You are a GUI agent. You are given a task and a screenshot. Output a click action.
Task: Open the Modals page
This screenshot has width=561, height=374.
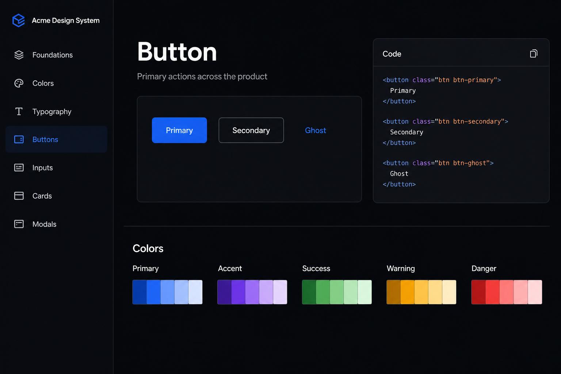point(56,224)
